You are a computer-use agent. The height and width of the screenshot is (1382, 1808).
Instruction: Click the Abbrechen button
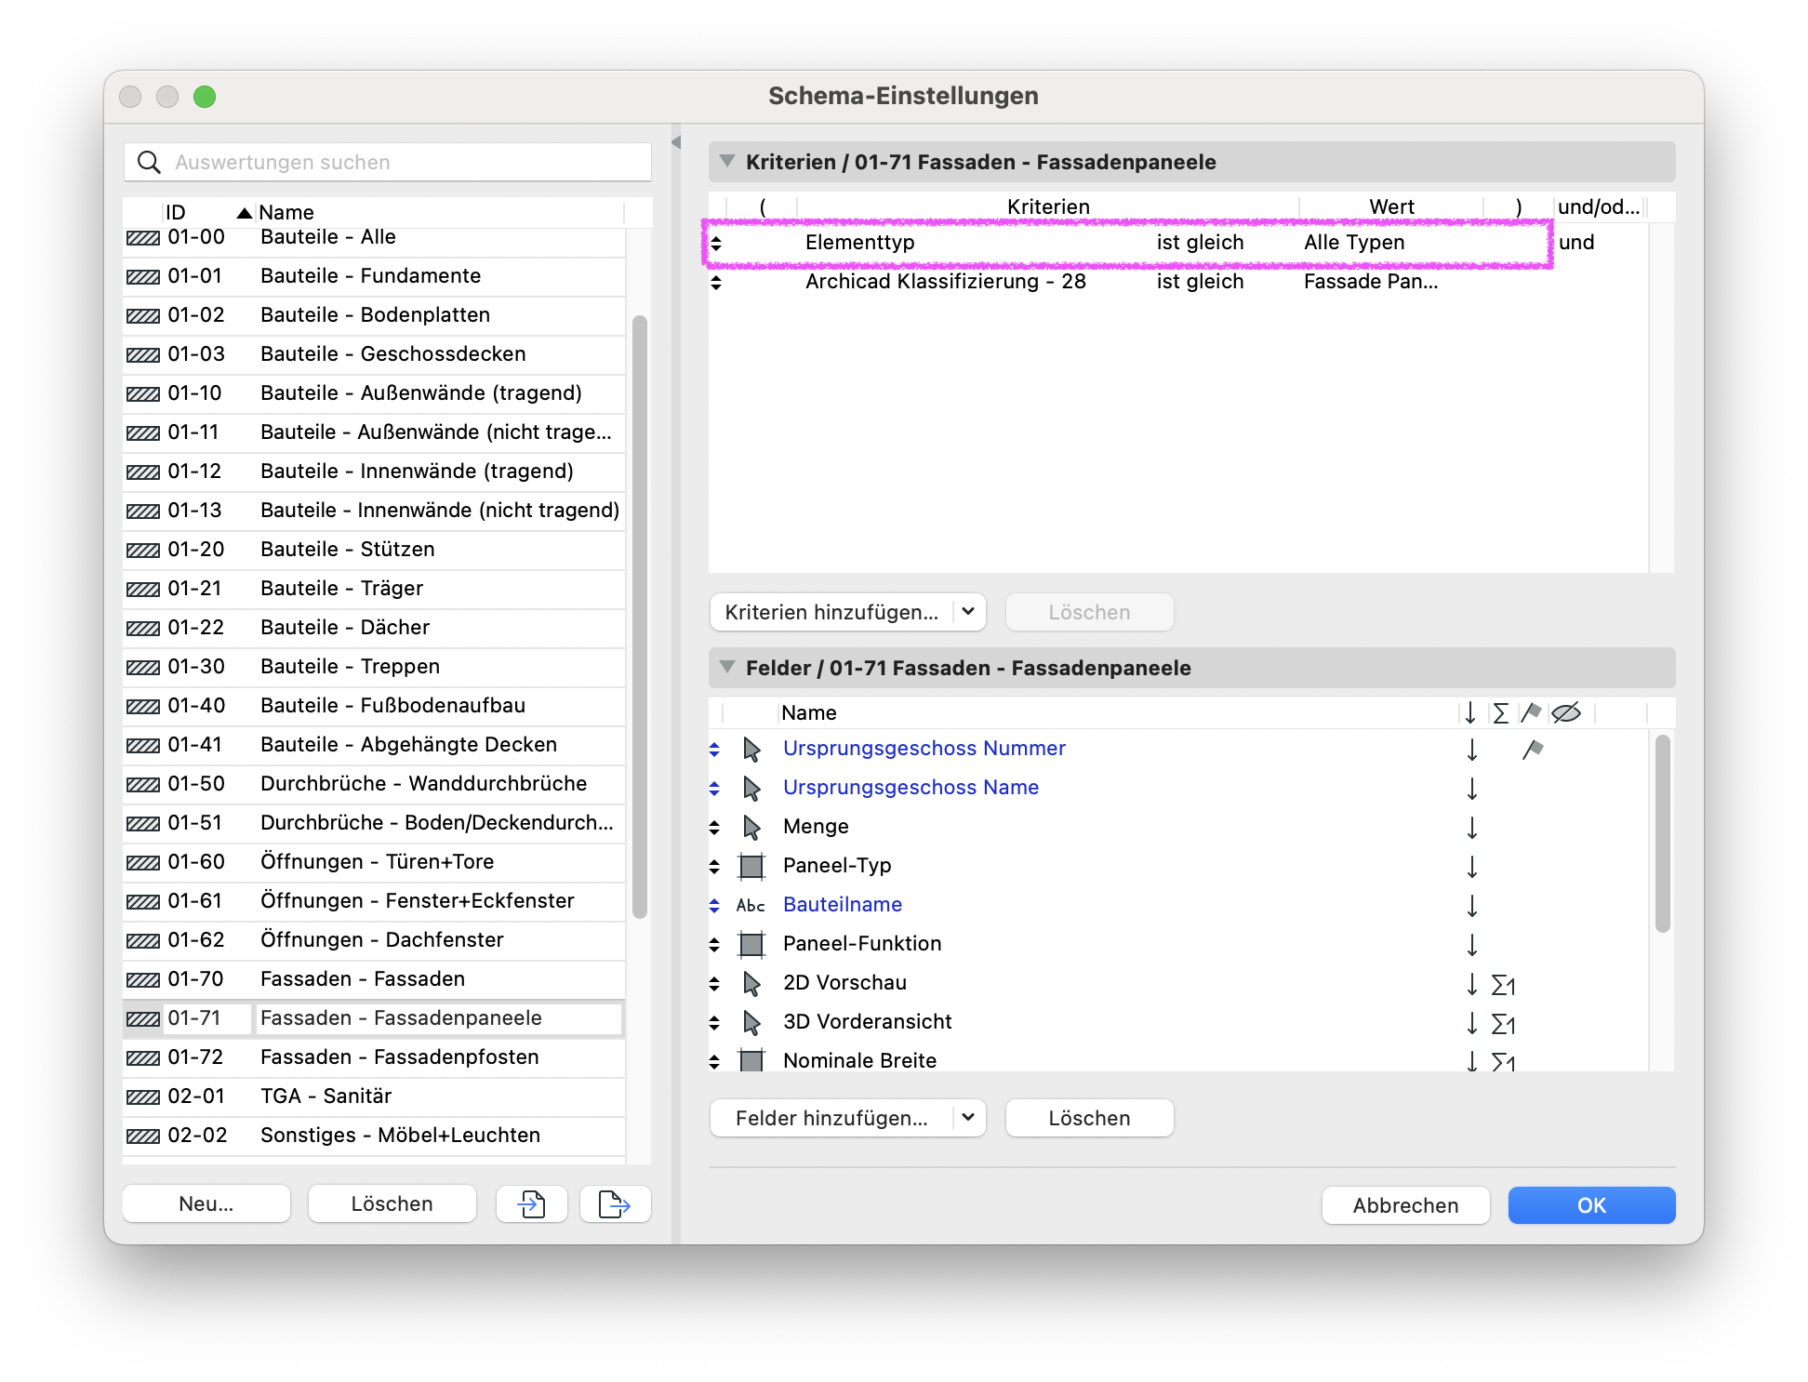click(x=1406, y=1205)
